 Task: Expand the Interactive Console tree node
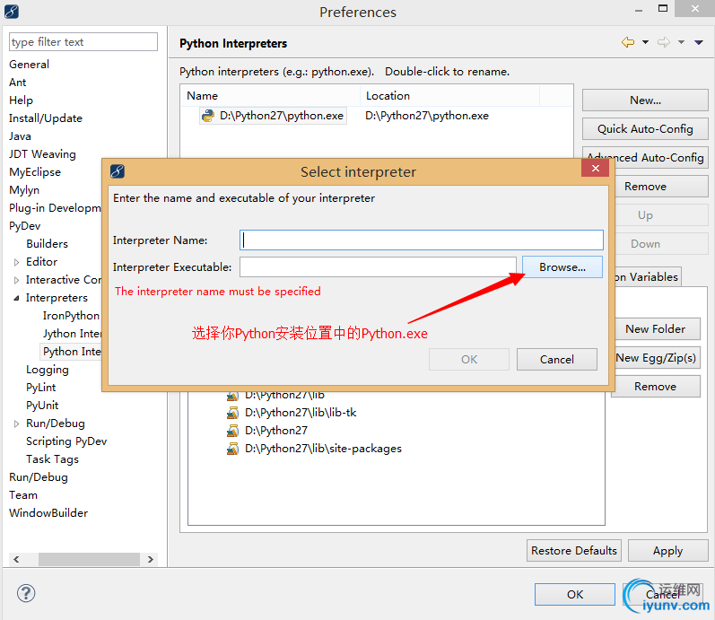(x=16, y=280)
